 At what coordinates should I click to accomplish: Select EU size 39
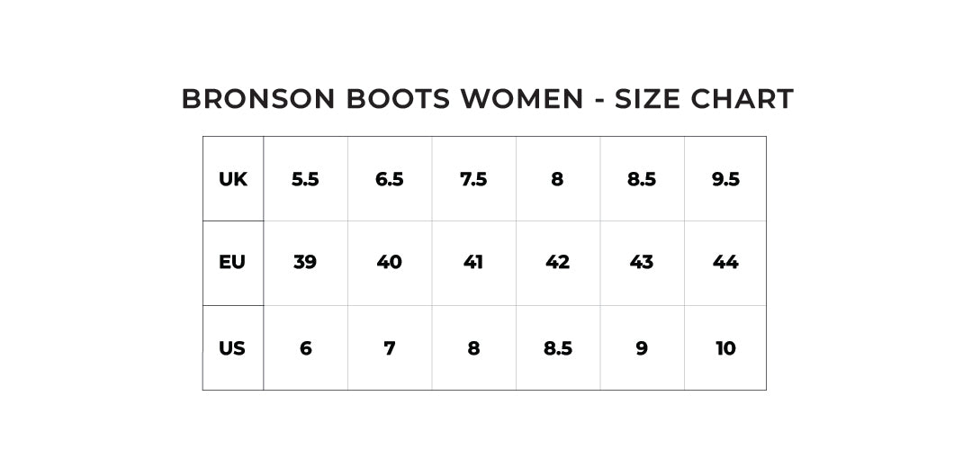[305, 263]
